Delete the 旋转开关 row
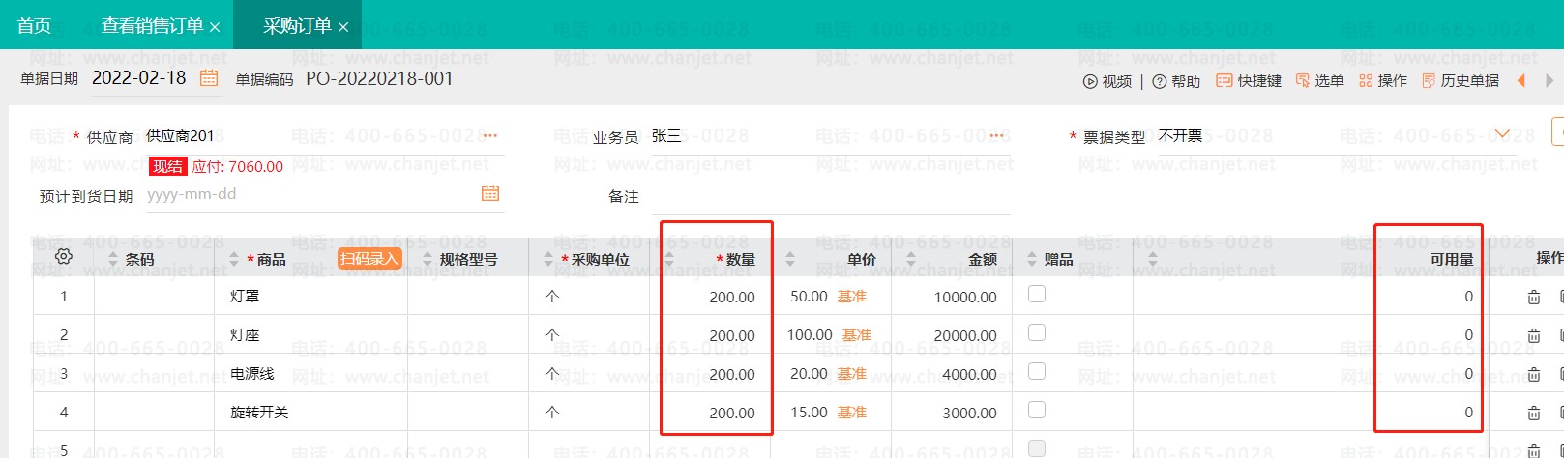The image size is (1564, 458). 1534,413
